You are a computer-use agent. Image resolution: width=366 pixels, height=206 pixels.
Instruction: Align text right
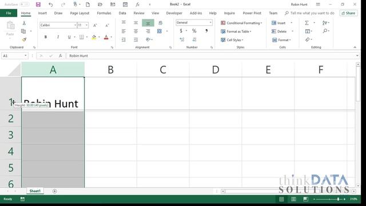point(148,31)
